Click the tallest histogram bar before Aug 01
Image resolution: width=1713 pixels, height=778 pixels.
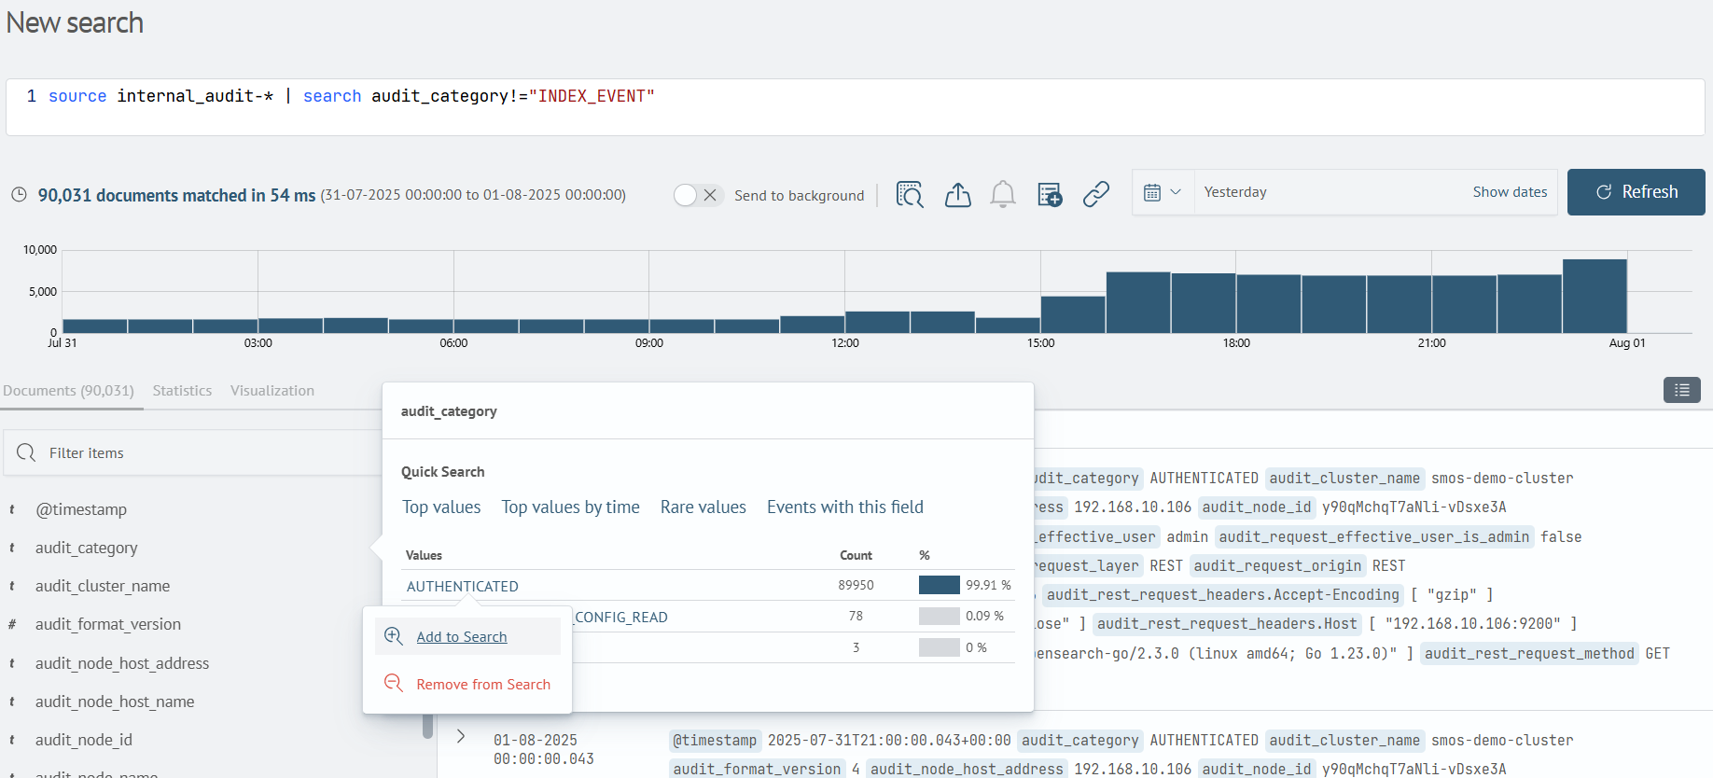click(x=1595, y=296)
